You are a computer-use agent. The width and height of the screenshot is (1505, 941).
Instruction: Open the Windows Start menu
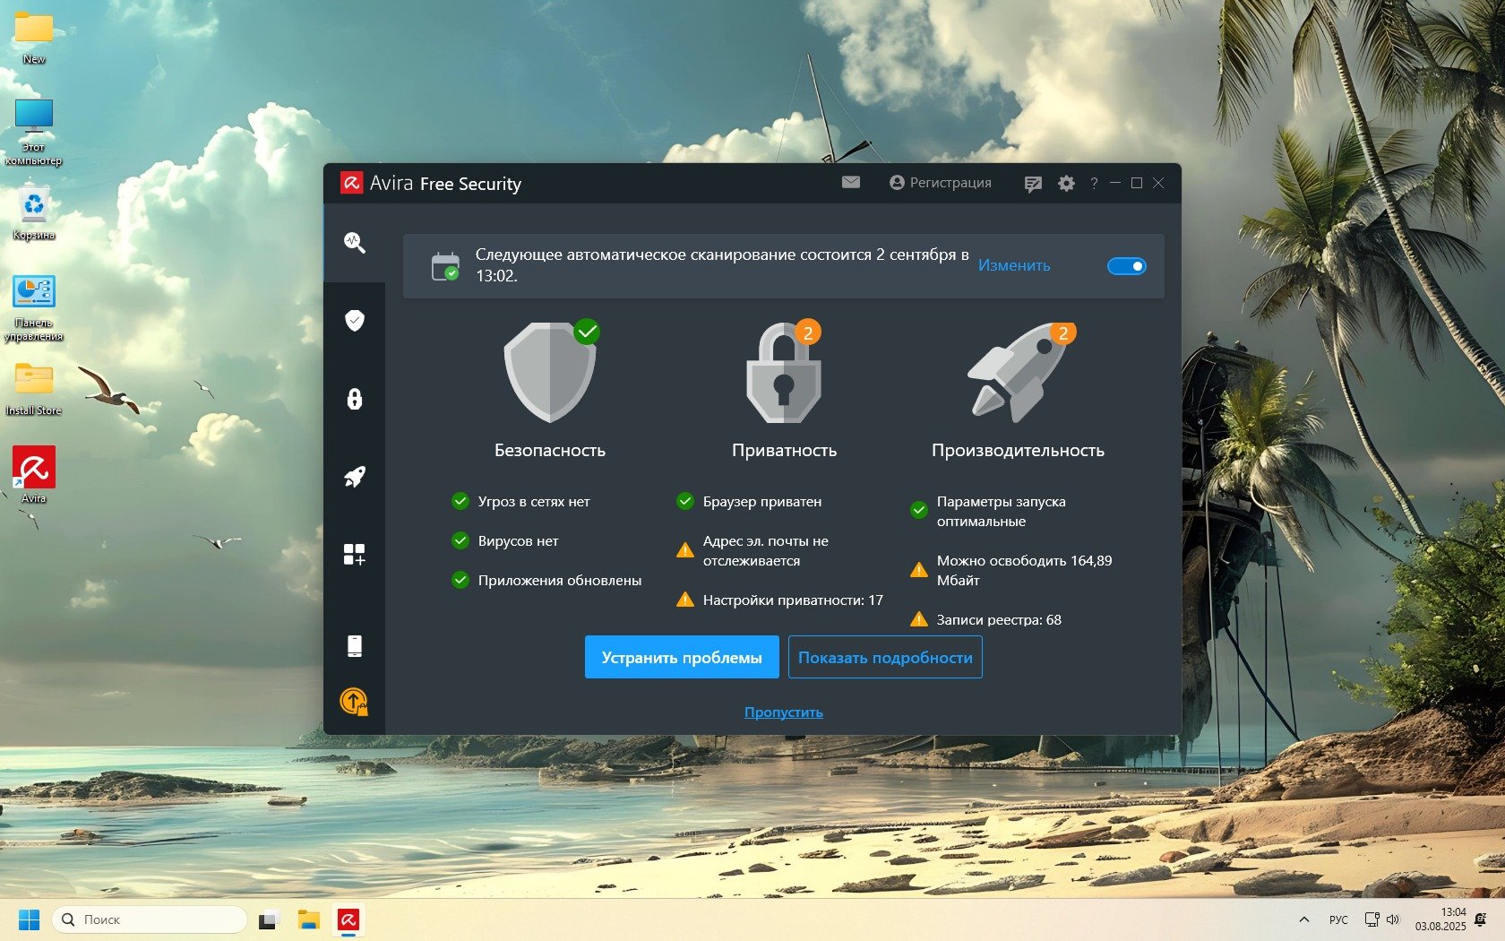click(30, 919)
